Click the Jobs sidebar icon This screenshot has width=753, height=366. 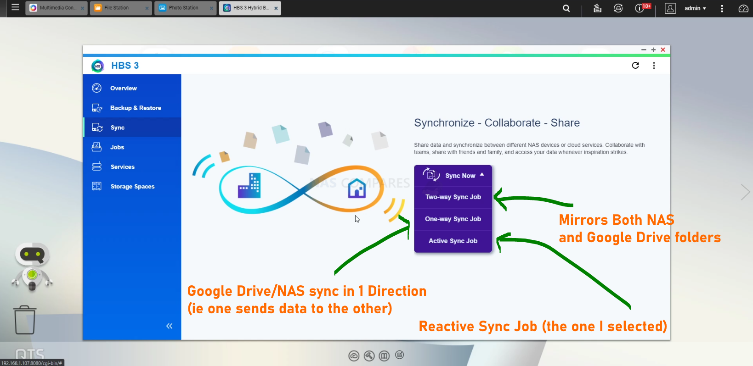pyautogui.click(x=96, y=147)
